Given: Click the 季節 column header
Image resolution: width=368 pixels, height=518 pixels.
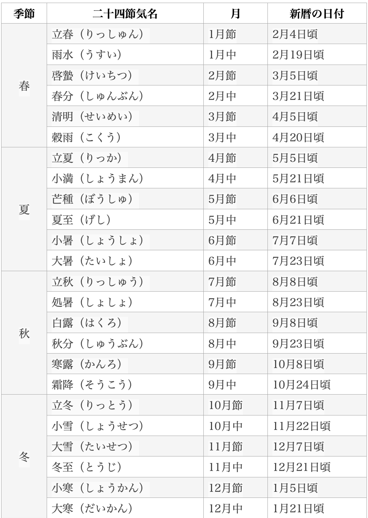Looking at the screenshot, I should 24,14.
